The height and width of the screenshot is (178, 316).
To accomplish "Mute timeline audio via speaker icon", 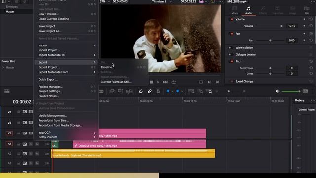I will pos(277,91).
